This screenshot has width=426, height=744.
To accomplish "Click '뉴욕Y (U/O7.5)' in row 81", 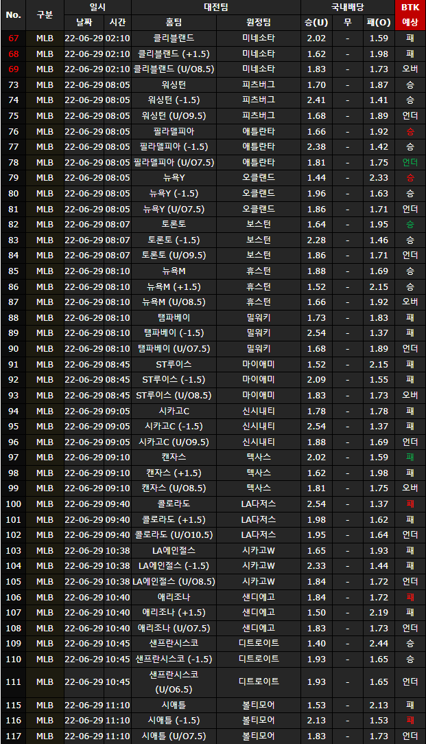I will [174, 209].
